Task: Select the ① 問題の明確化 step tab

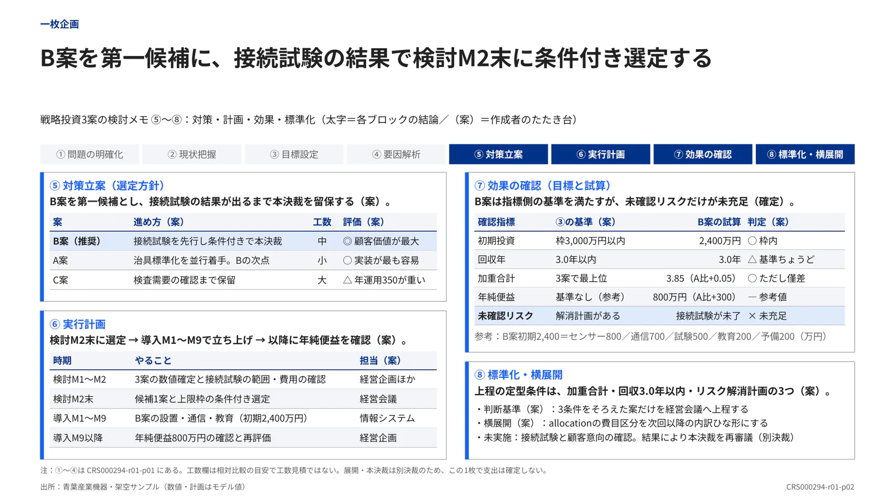Action: pyautogui.click(x=89, y=154)
